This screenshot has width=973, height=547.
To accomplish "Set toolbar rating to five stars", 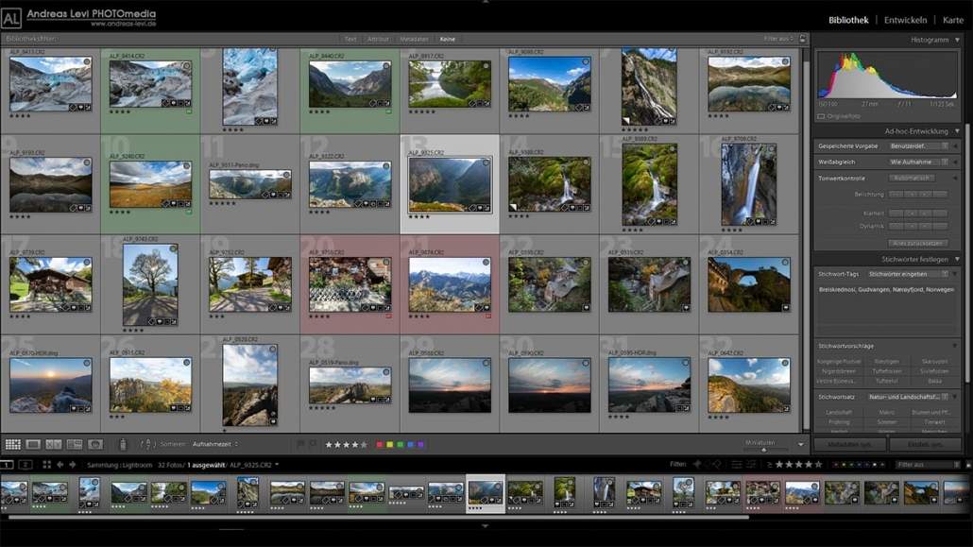I will [365, 445].
